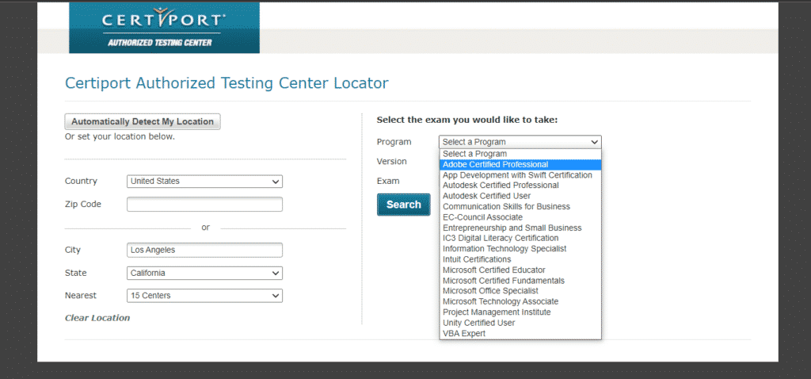Choose App Development with Swift Certification
This screenshot has width=811, height=379.
517,175
